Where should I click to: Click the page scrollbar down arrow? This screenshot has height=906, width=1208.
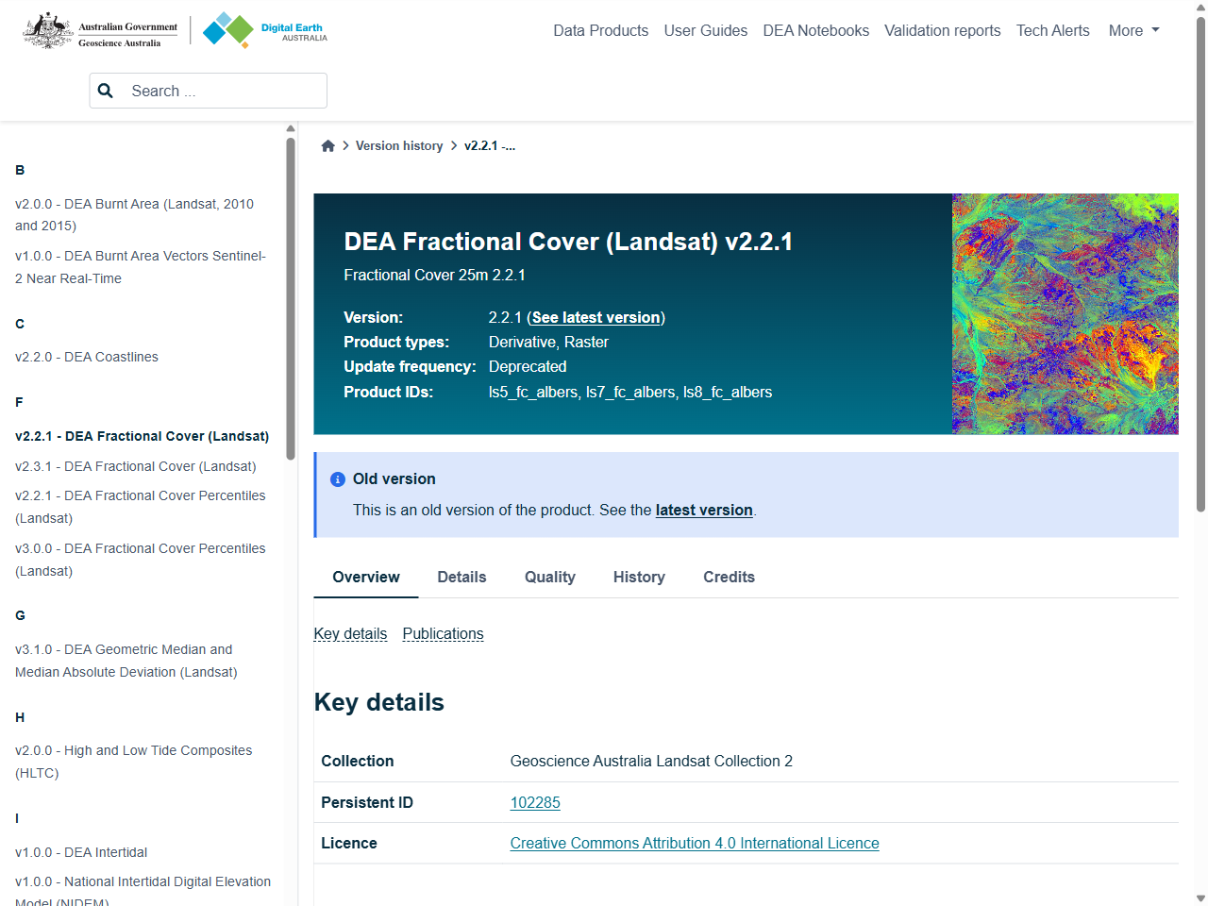tap(1200, 898)
